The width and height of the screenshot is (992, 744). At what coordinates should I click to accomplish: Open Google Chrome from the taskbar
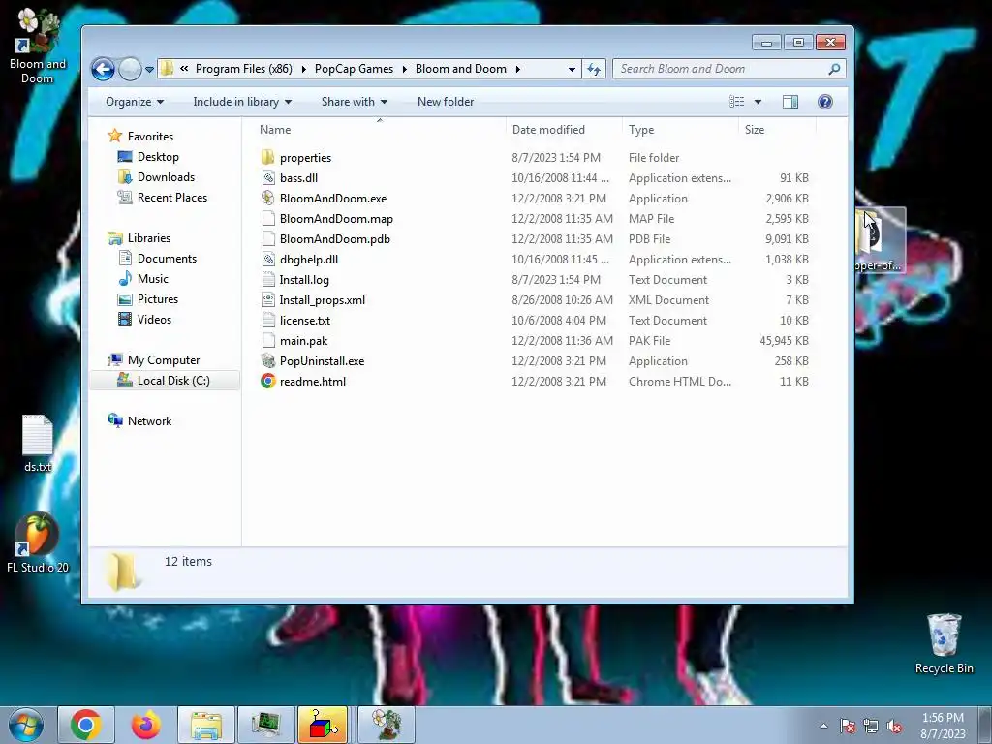tap(86, 725)
